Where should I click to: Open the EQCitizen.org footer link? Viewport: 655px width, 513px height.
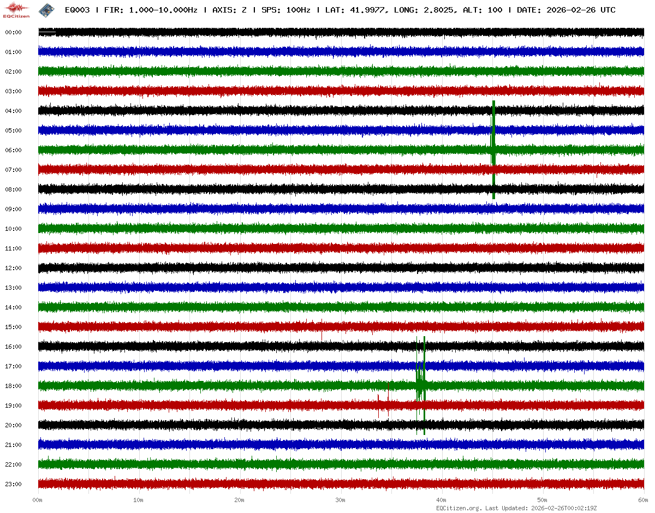pos(458,508)
